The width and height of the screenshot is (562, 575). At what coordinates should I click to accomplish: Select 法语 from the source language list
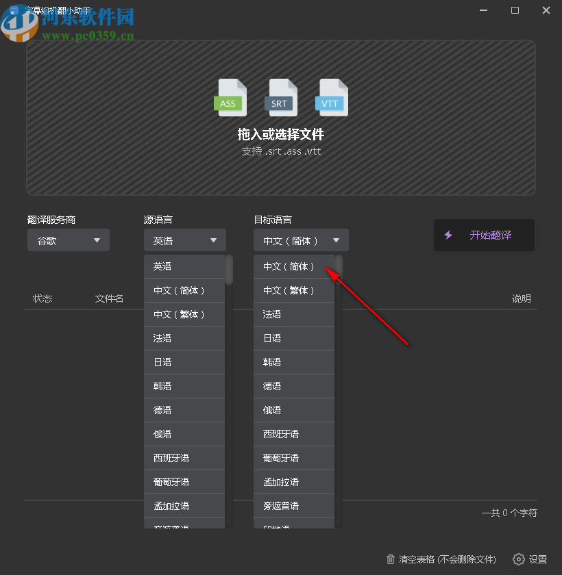184,337
